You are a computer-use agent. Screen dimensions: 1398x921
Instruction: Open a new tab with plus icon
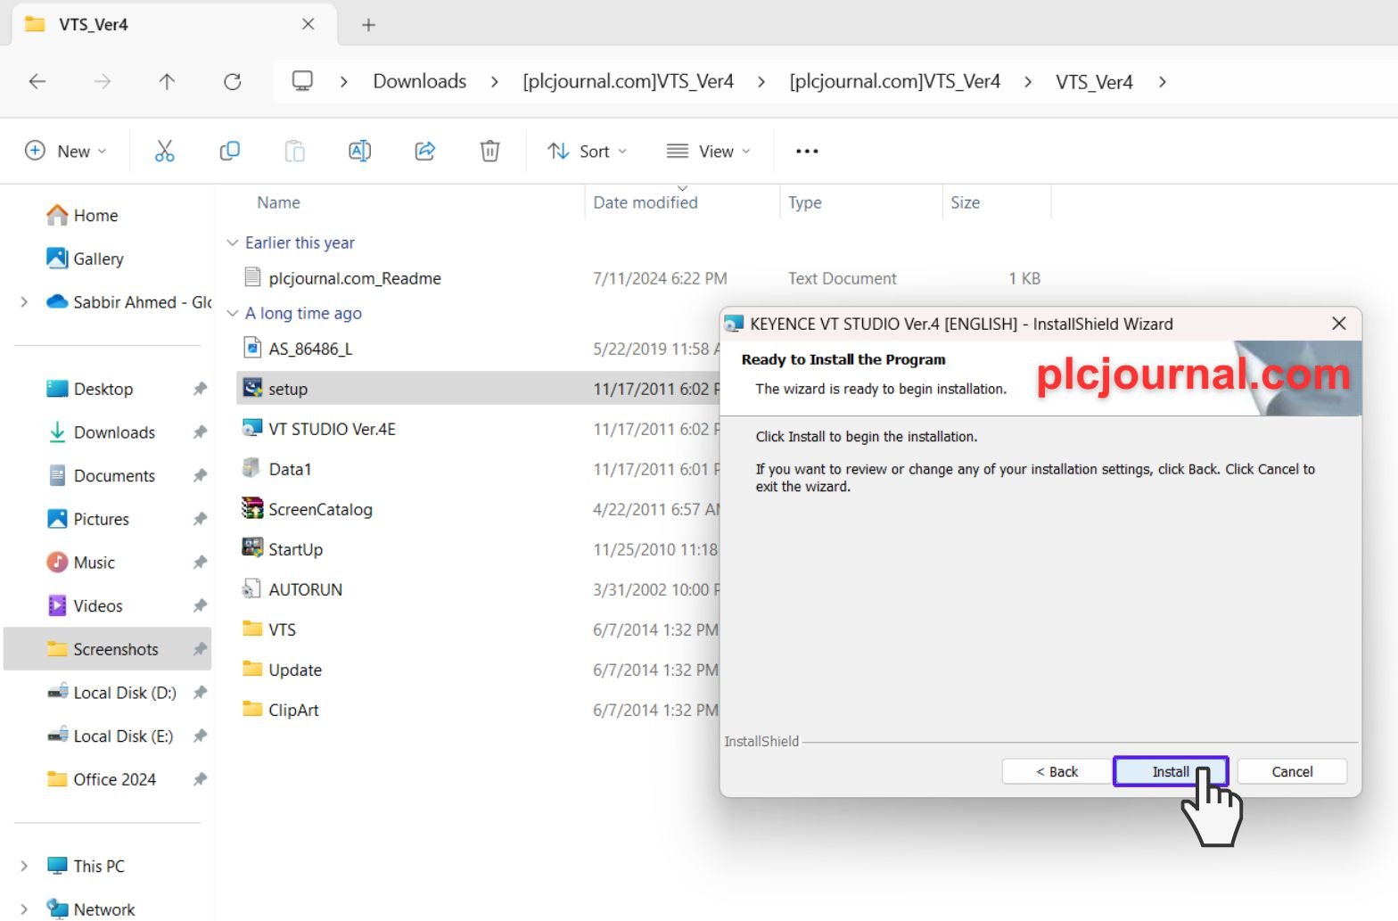click(x=368, y=25)
